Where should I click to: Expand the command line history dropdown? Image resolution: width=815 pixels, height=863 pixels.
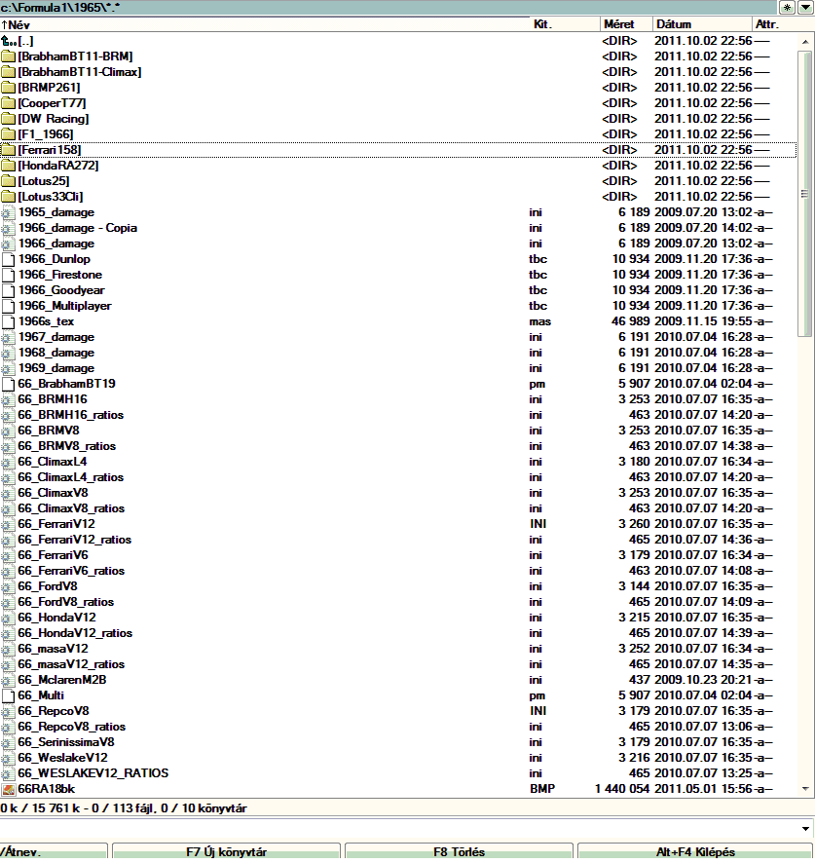click(805, 828)
